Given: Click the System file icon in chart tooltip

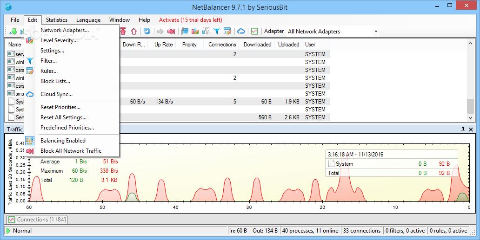Looking at the screenshot, I should click(331, 164).
